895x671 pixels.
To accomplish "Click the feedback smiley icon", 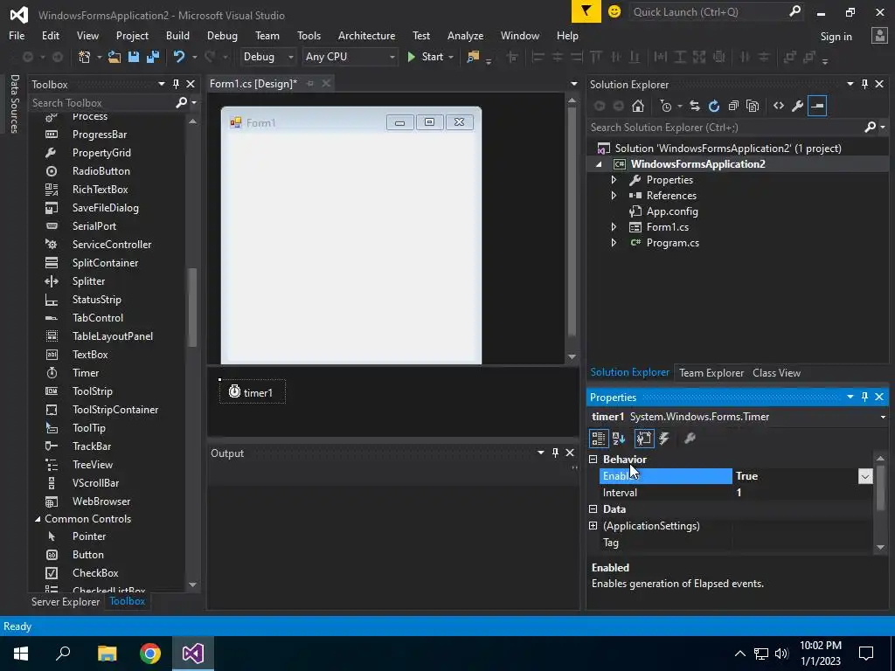I will point(614,11).
